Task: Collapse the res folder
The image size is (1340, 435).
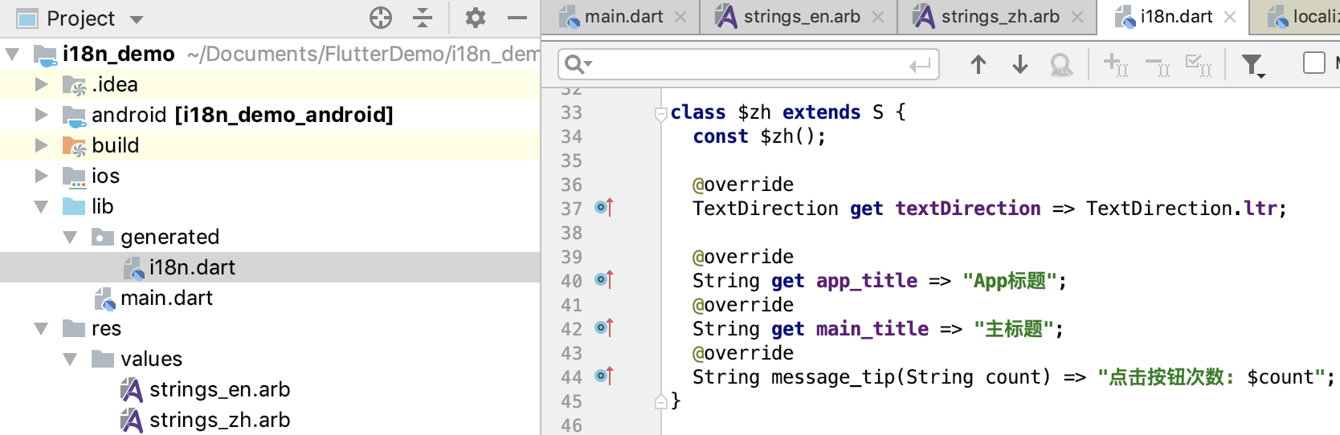Action: click(x=41, y=328)
